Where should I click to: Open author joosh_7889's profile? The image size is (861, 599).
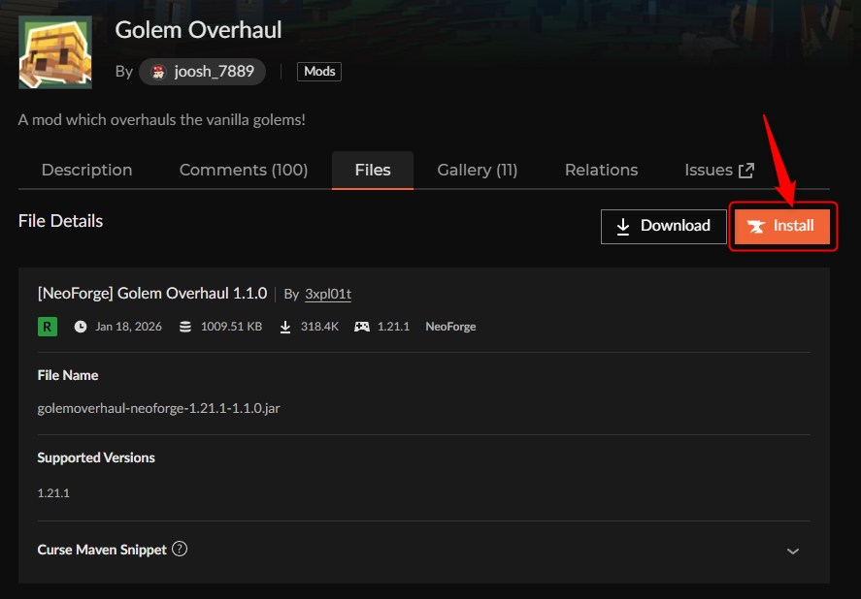(202, 72)
